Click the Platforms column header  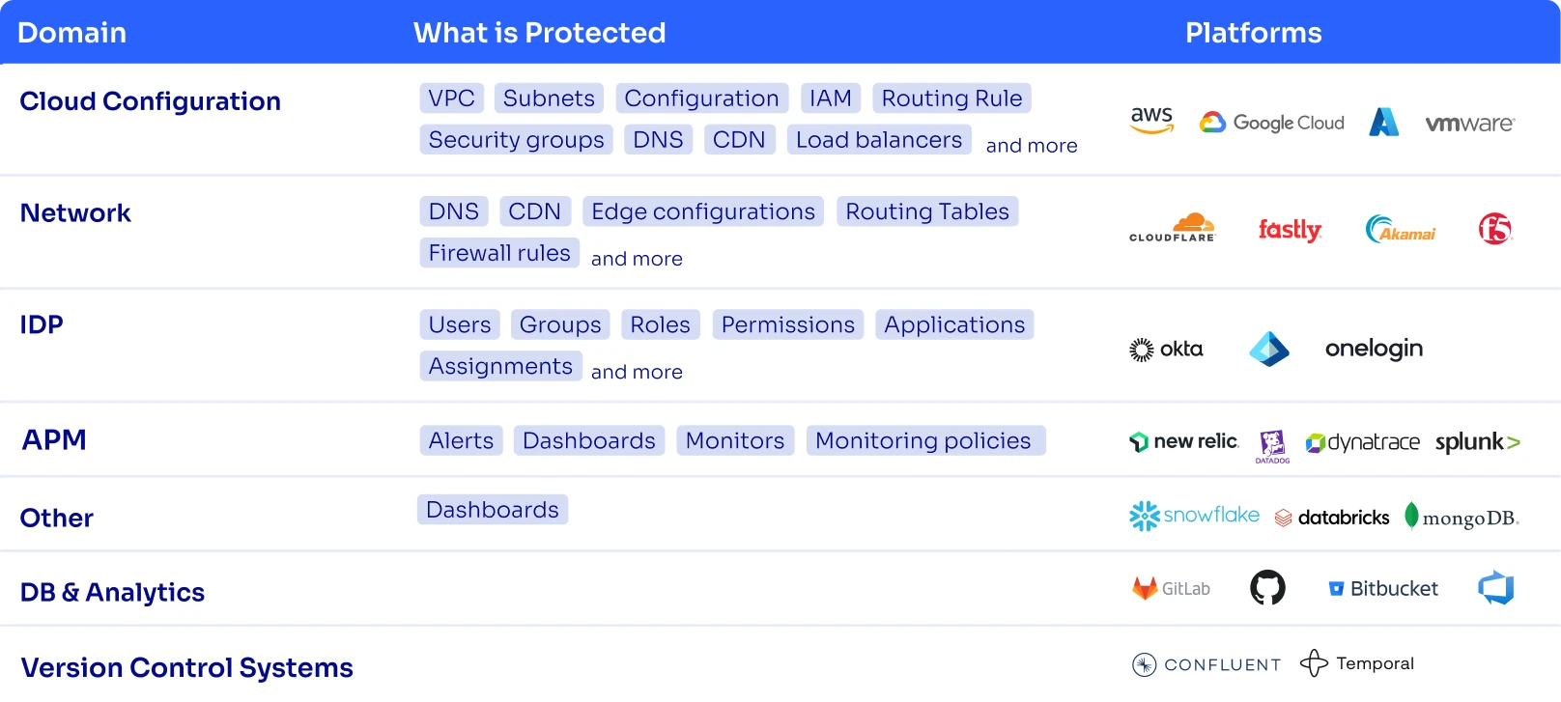(1253, 33)
